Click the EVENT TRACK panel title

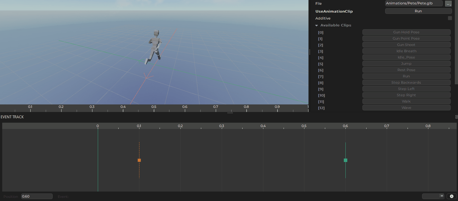click(x=12, y=117)
